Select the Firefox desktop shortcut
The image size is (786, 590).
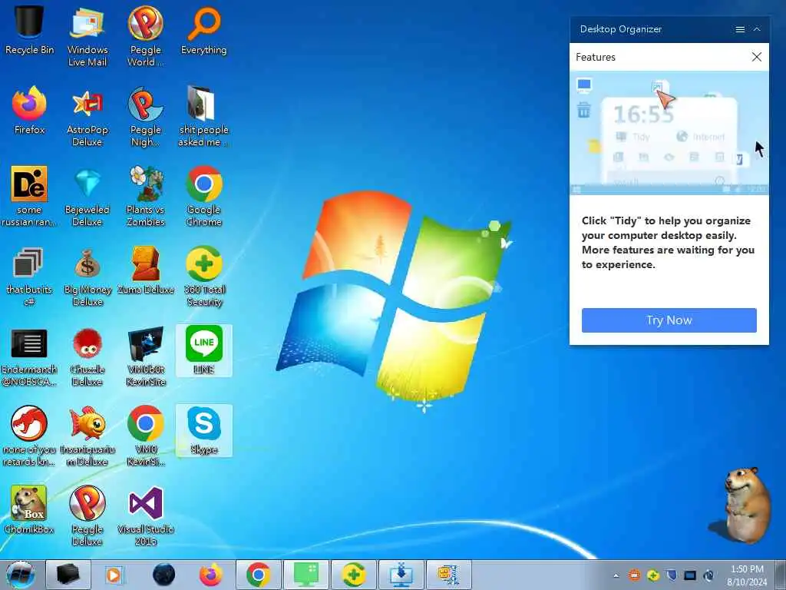coord(29,109)
